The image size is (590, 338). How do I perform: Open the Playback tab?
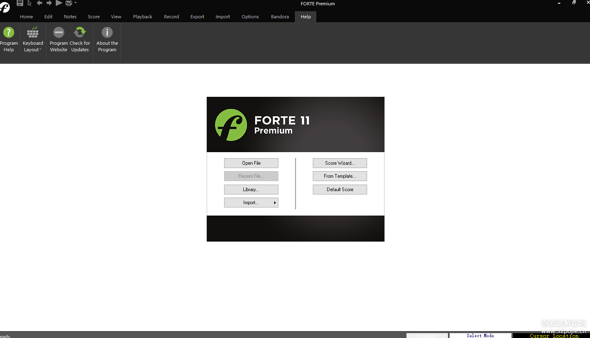(x=142, y=17)
